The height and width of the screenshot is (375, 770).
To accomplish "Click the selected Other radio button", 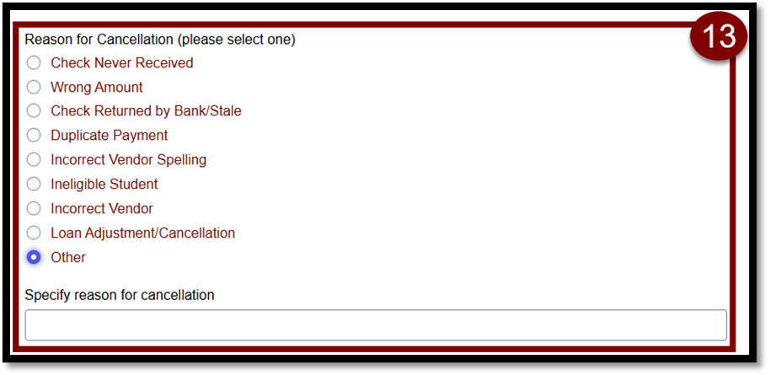I will 34,257.
